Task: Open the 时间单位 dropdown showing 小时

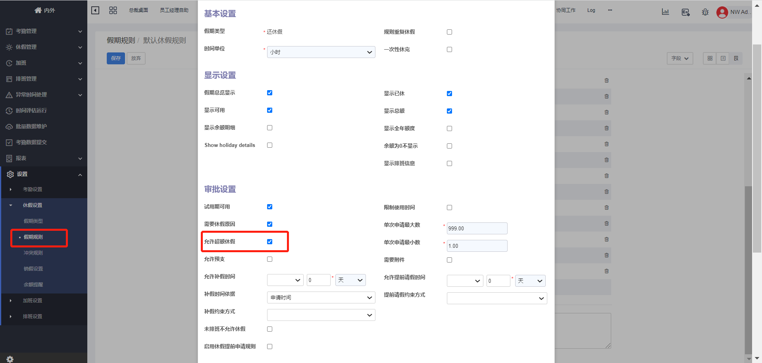Action: 321,52
